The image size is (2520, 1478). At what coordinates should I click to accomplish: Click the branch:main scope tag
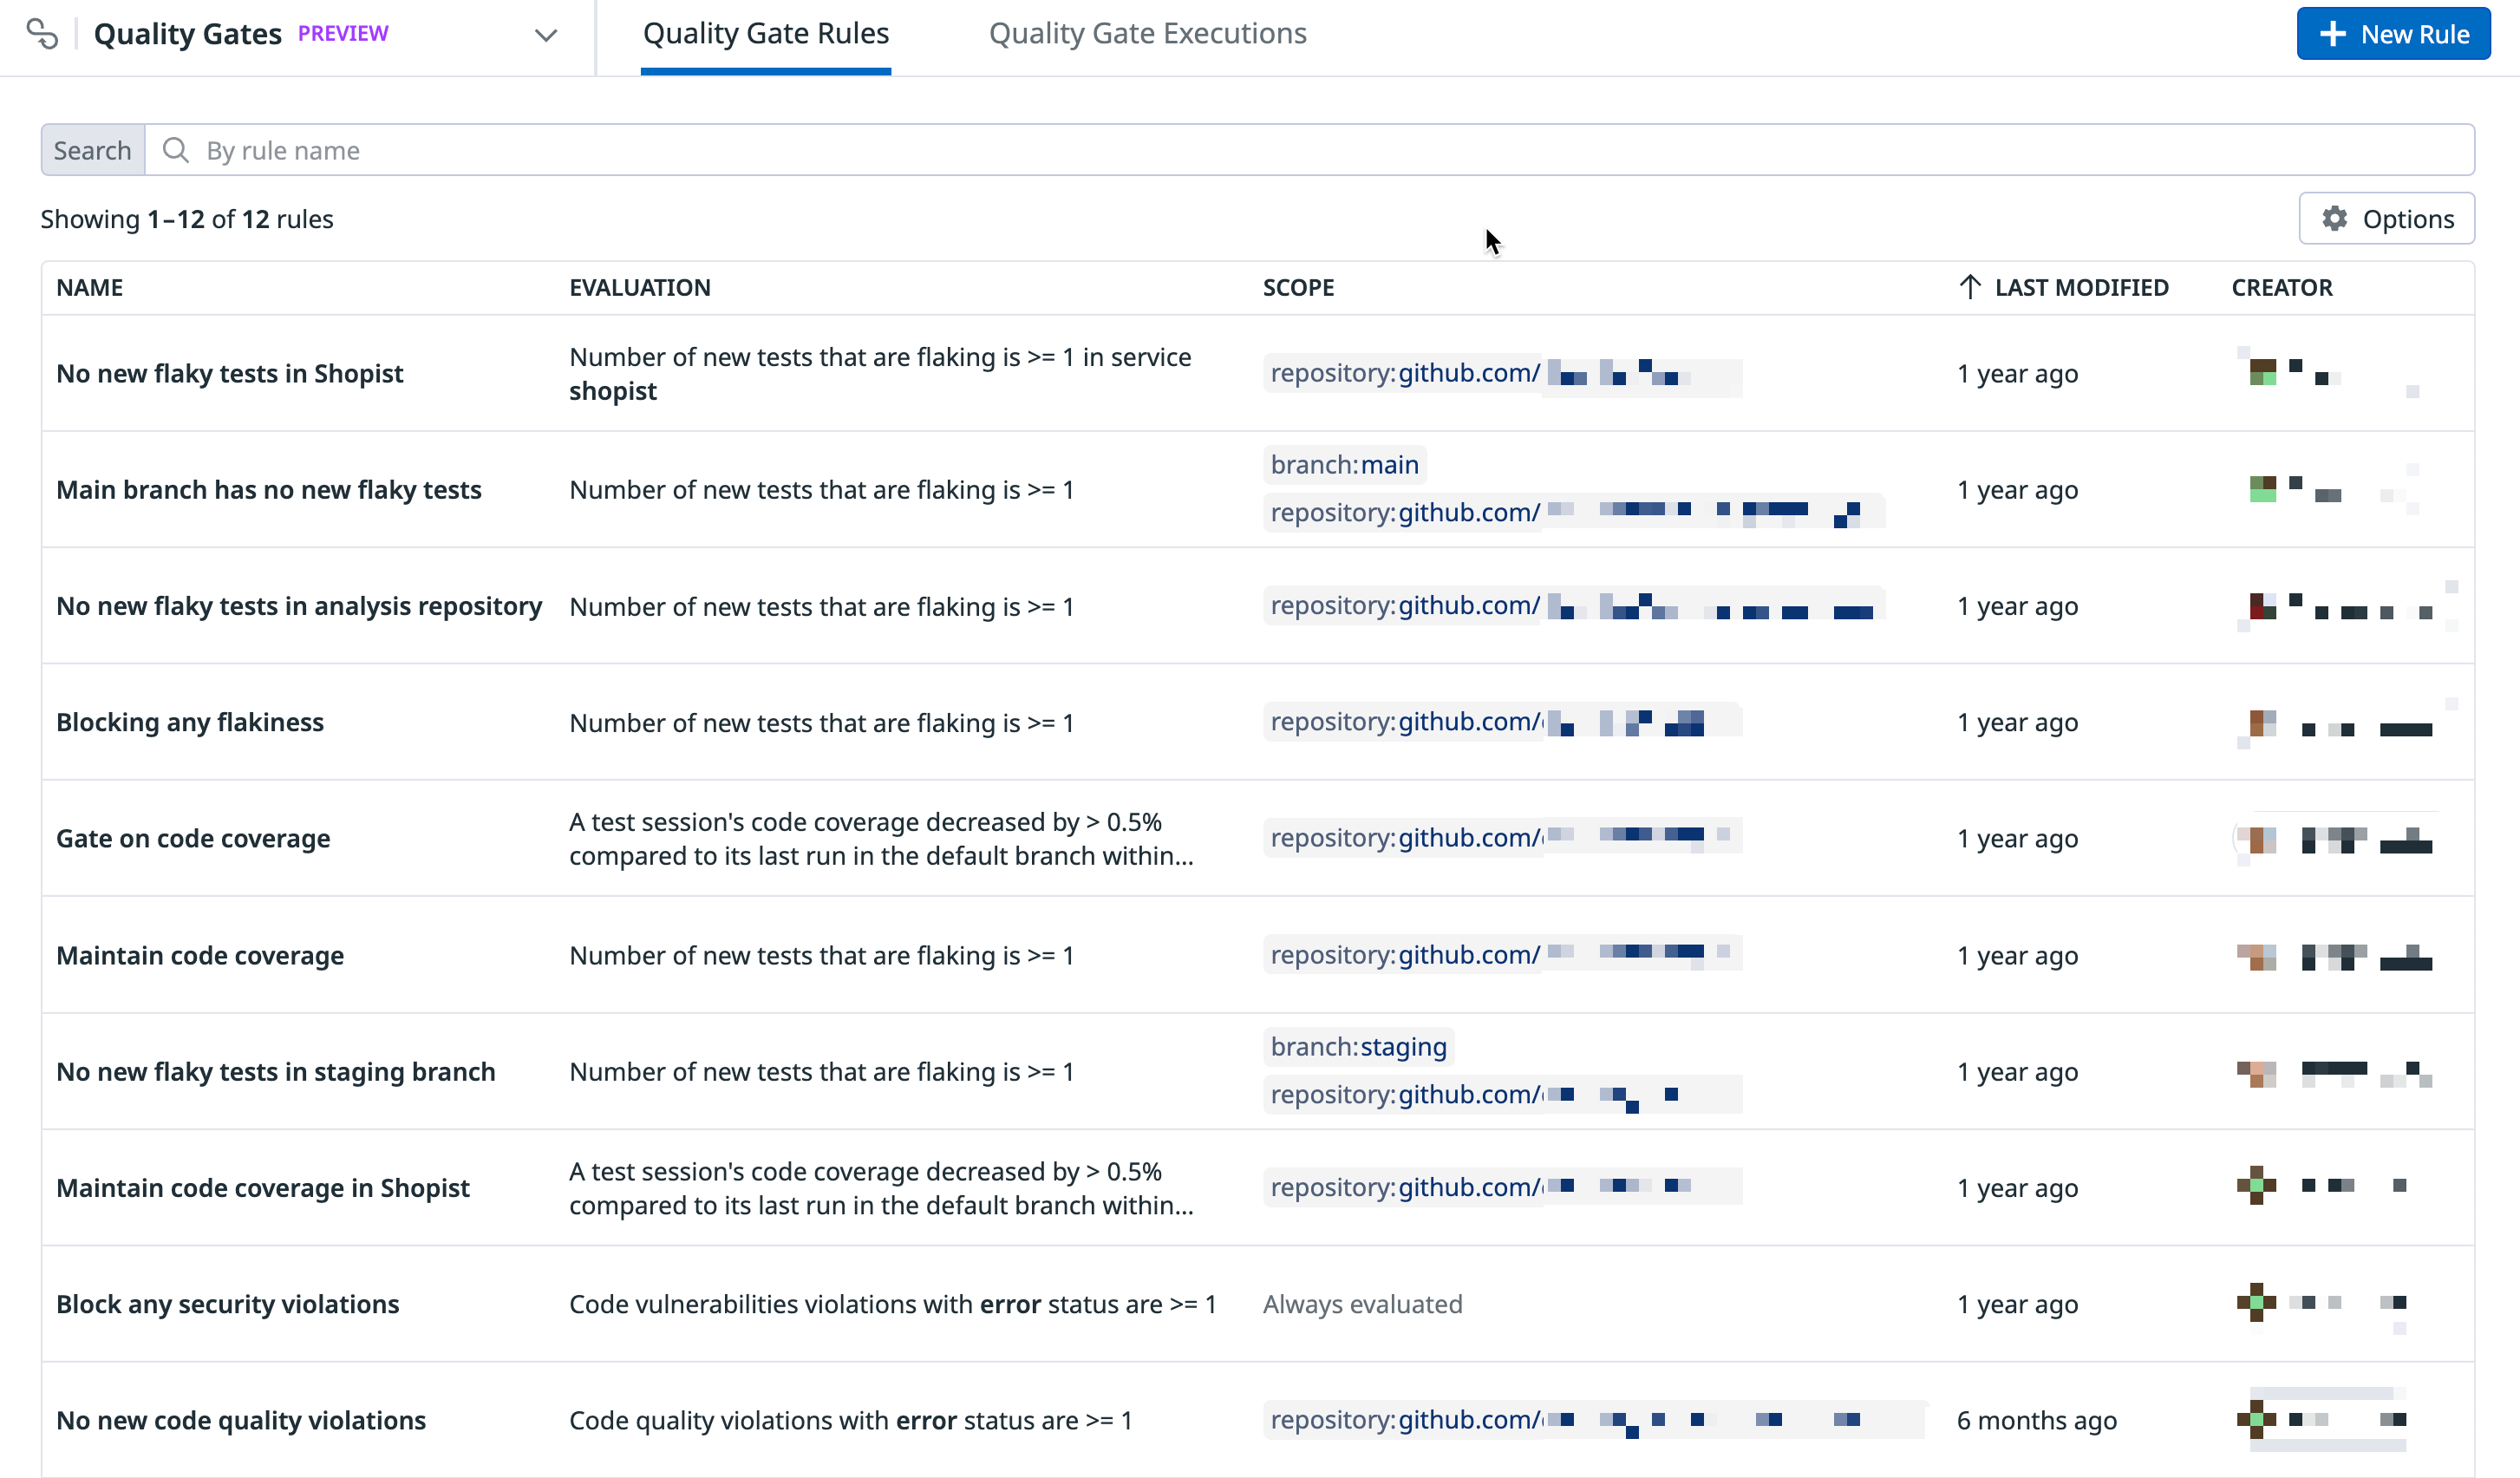click(x=1344, y=465)
